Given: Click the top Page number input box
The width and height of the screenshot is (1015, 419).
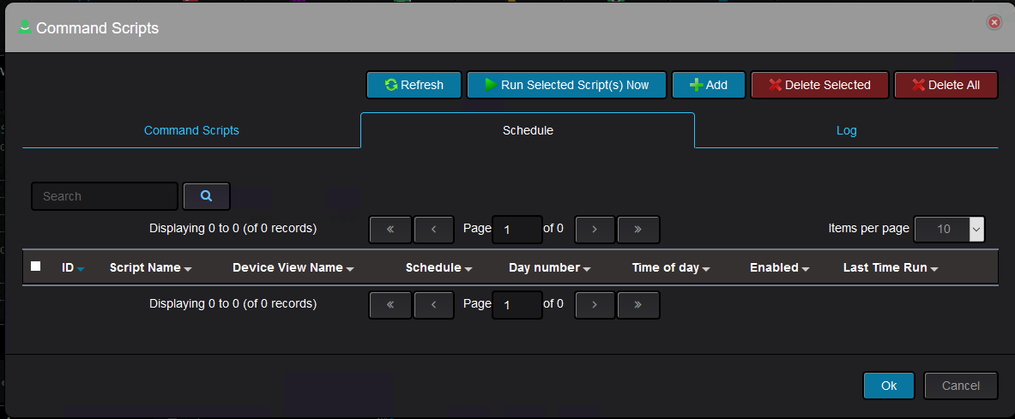Looking at the screenshot, I should tap(517, 230).
